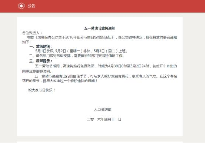This screenshot has height=143, width=206.
Task: Click the line mentioning 高速将施行免费政策
Action: (106, 66)
